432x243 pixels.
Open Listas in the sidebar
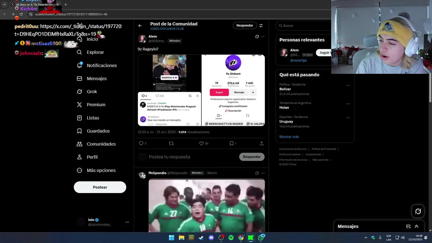click(x=88, y=118)
